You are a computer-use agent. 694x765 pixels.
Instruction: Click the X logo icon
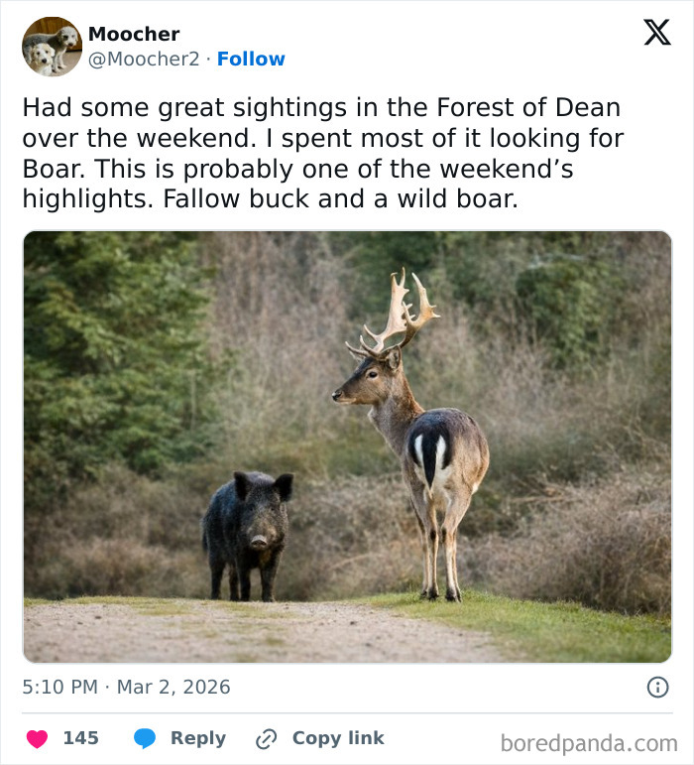click(656, 33)
